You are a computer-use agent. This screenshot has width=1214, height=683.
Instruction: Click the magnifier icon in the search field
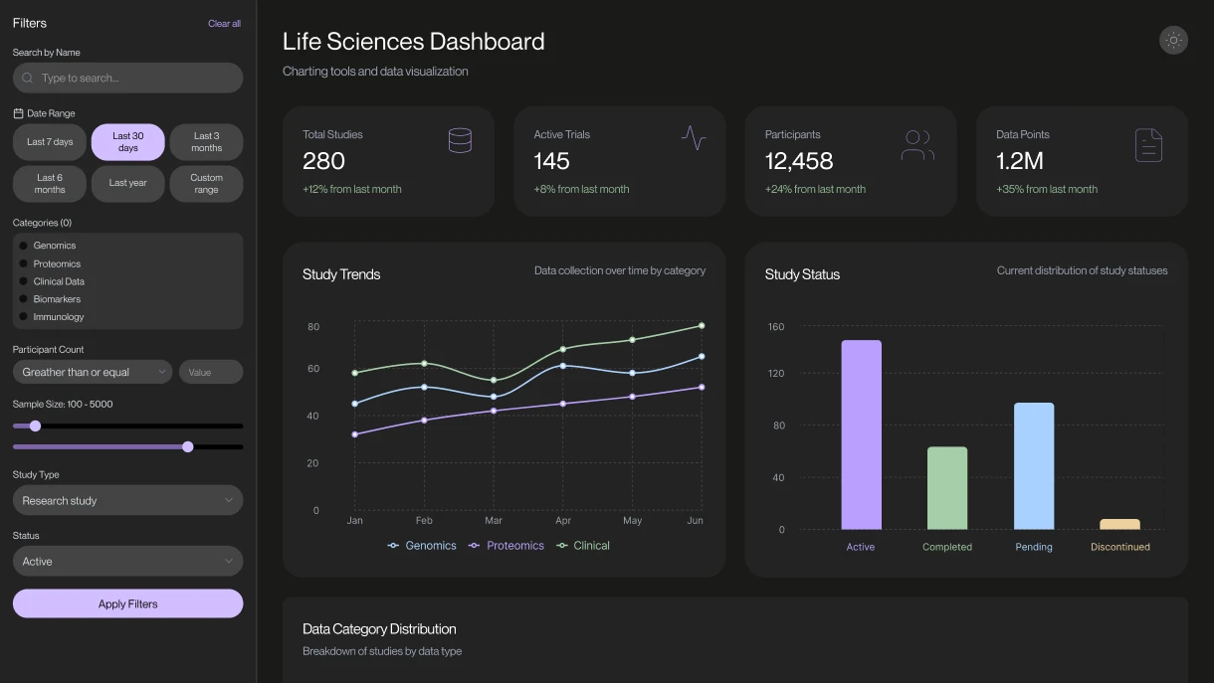tap(27, 78)
